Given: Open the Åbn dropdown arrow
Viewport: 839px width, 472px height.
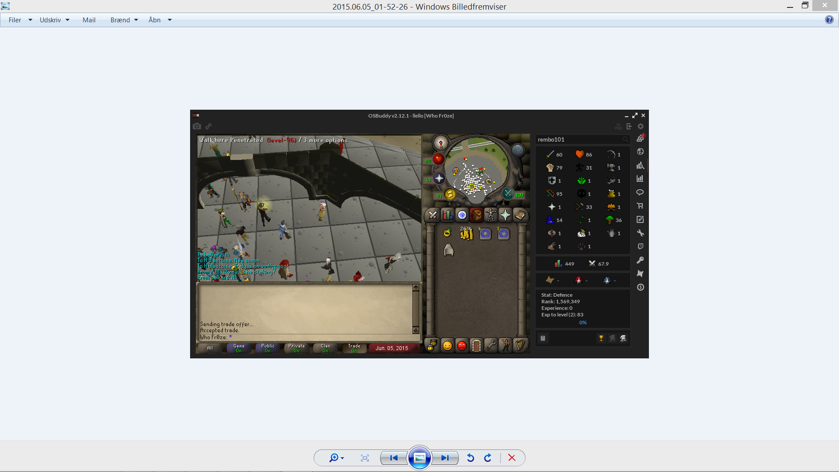Looking at the screenshot, I should point(170,20).
